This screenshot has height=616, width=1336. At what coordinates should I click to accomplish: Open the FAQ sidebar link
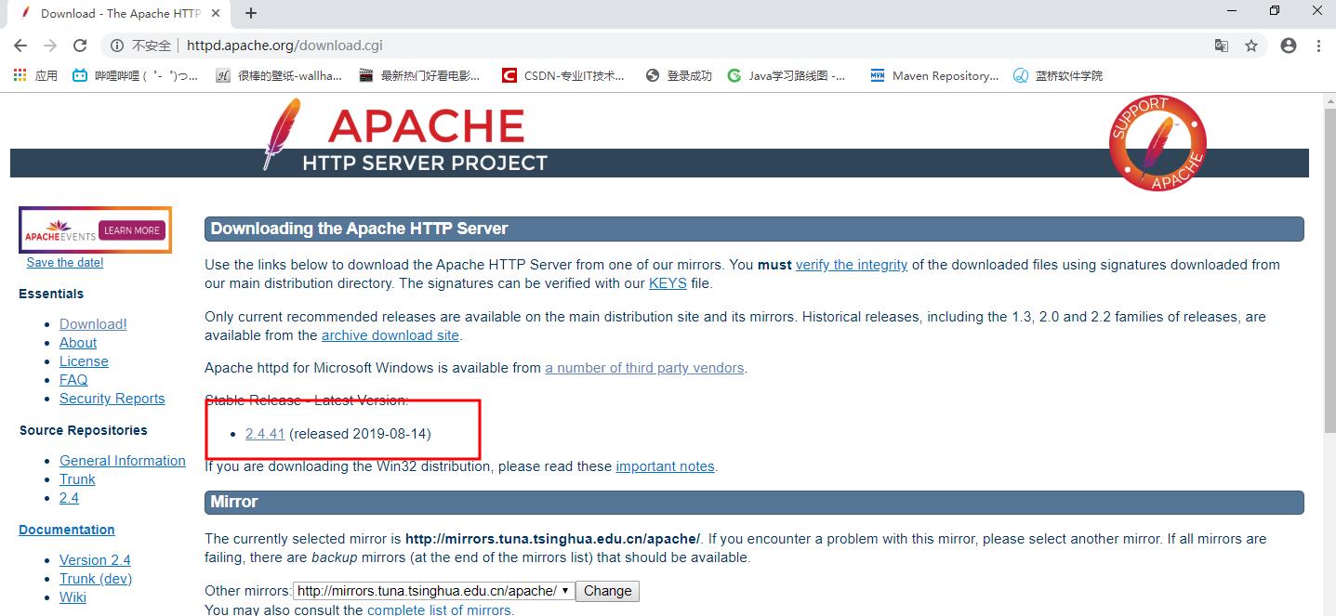coord(73,380)
